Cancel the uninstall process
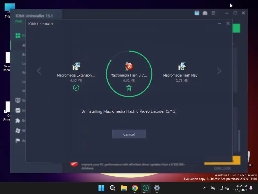This screenshot has height=194, width=258. pyautogui.click(x=129, y=134)
